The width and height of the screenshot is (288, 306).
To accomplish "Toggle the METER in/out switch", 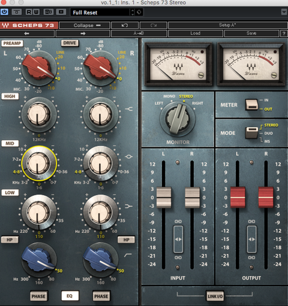I will pos(251,105).
